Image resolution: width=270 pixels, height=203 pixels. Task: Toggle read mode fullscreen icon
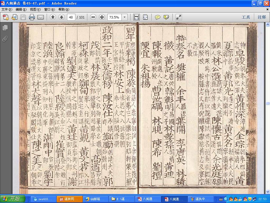(179, 17)
